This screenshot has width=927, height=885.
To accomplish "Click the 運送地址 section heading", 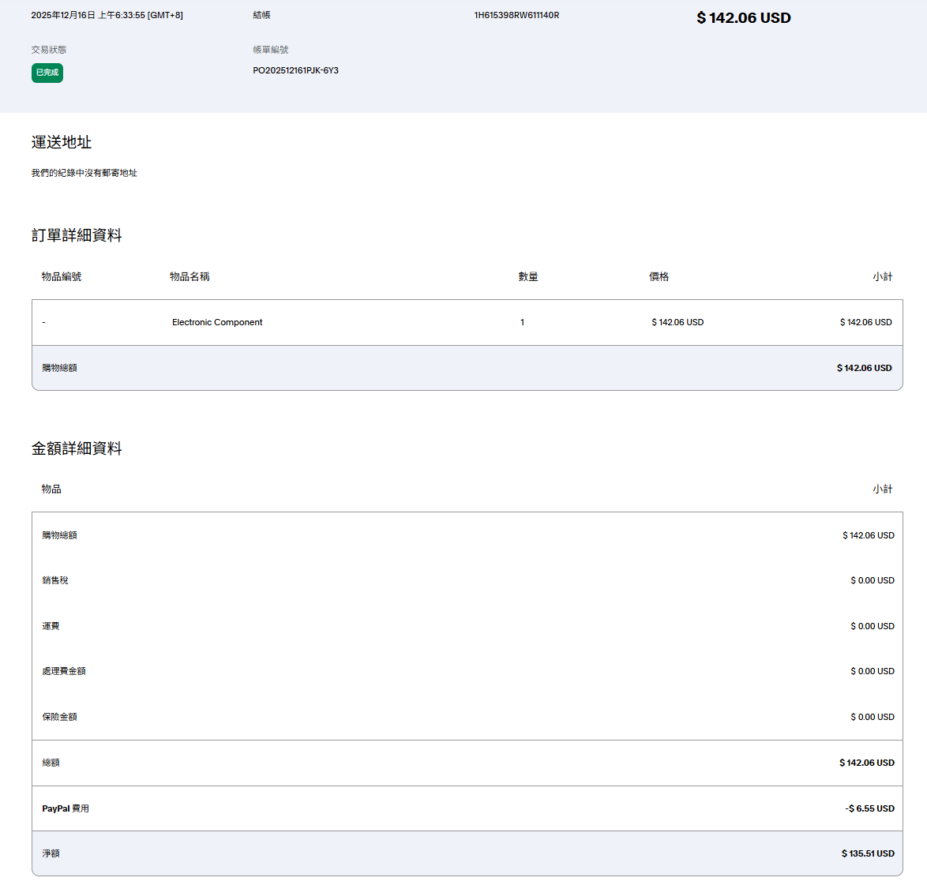I will [62, 142].
